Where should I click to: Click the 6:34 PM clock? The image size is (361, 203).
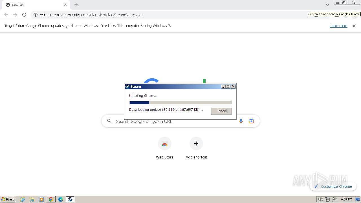click(346, 199)
